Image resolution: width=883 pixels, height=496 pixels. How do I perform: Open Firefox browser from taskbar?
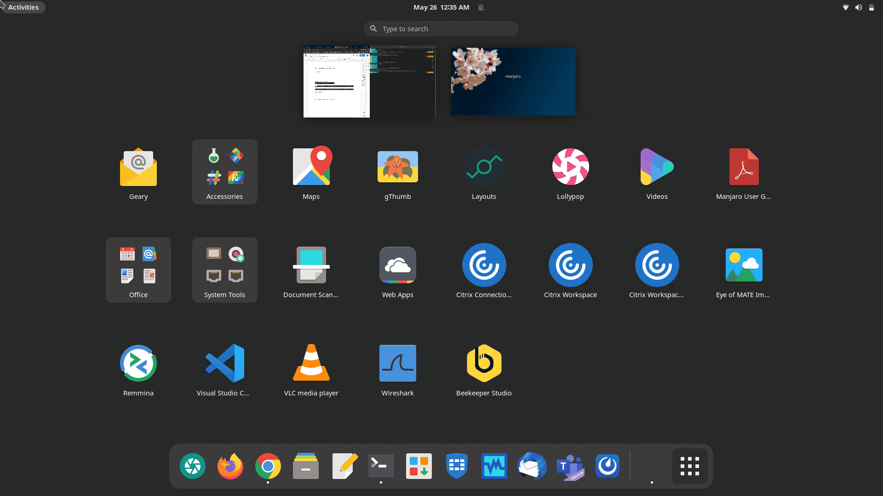click(230, 466)
